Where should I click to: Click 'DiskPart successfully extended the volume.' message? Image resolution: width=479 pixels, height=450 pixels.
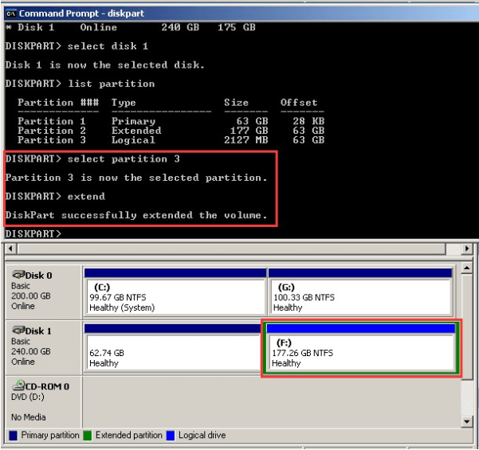136,215
